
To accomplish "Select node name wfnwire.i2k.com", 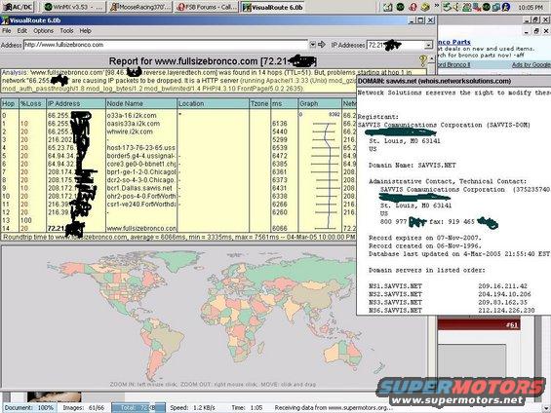I will 130,131.
